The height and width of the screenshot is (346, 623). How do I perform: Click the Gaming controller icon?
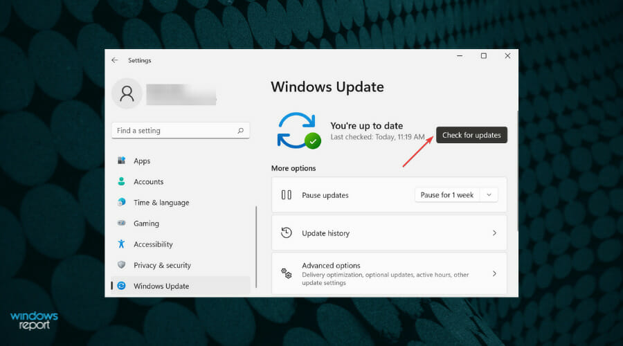tap(122, 223)
